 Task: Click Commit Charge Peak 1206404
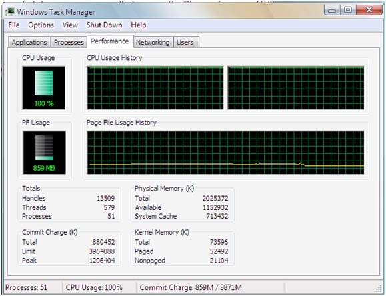102,260
